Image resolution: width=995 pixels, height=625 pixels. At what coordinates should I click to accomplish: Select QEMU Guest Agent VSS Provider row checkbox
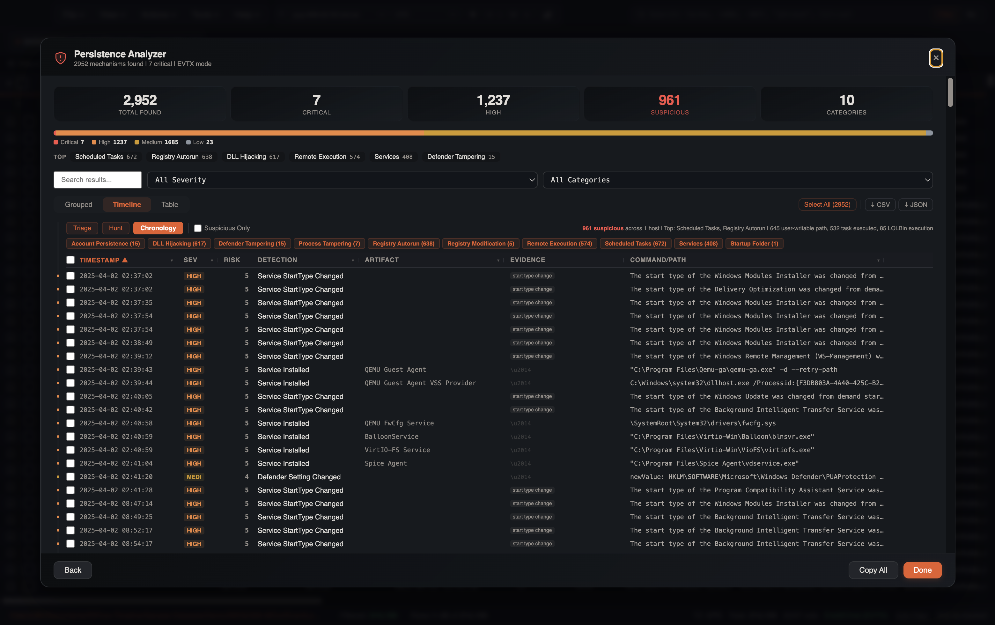(71, 383)
